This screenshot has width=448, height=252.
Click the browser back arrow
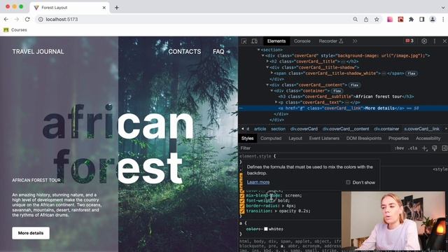(6, 19)
